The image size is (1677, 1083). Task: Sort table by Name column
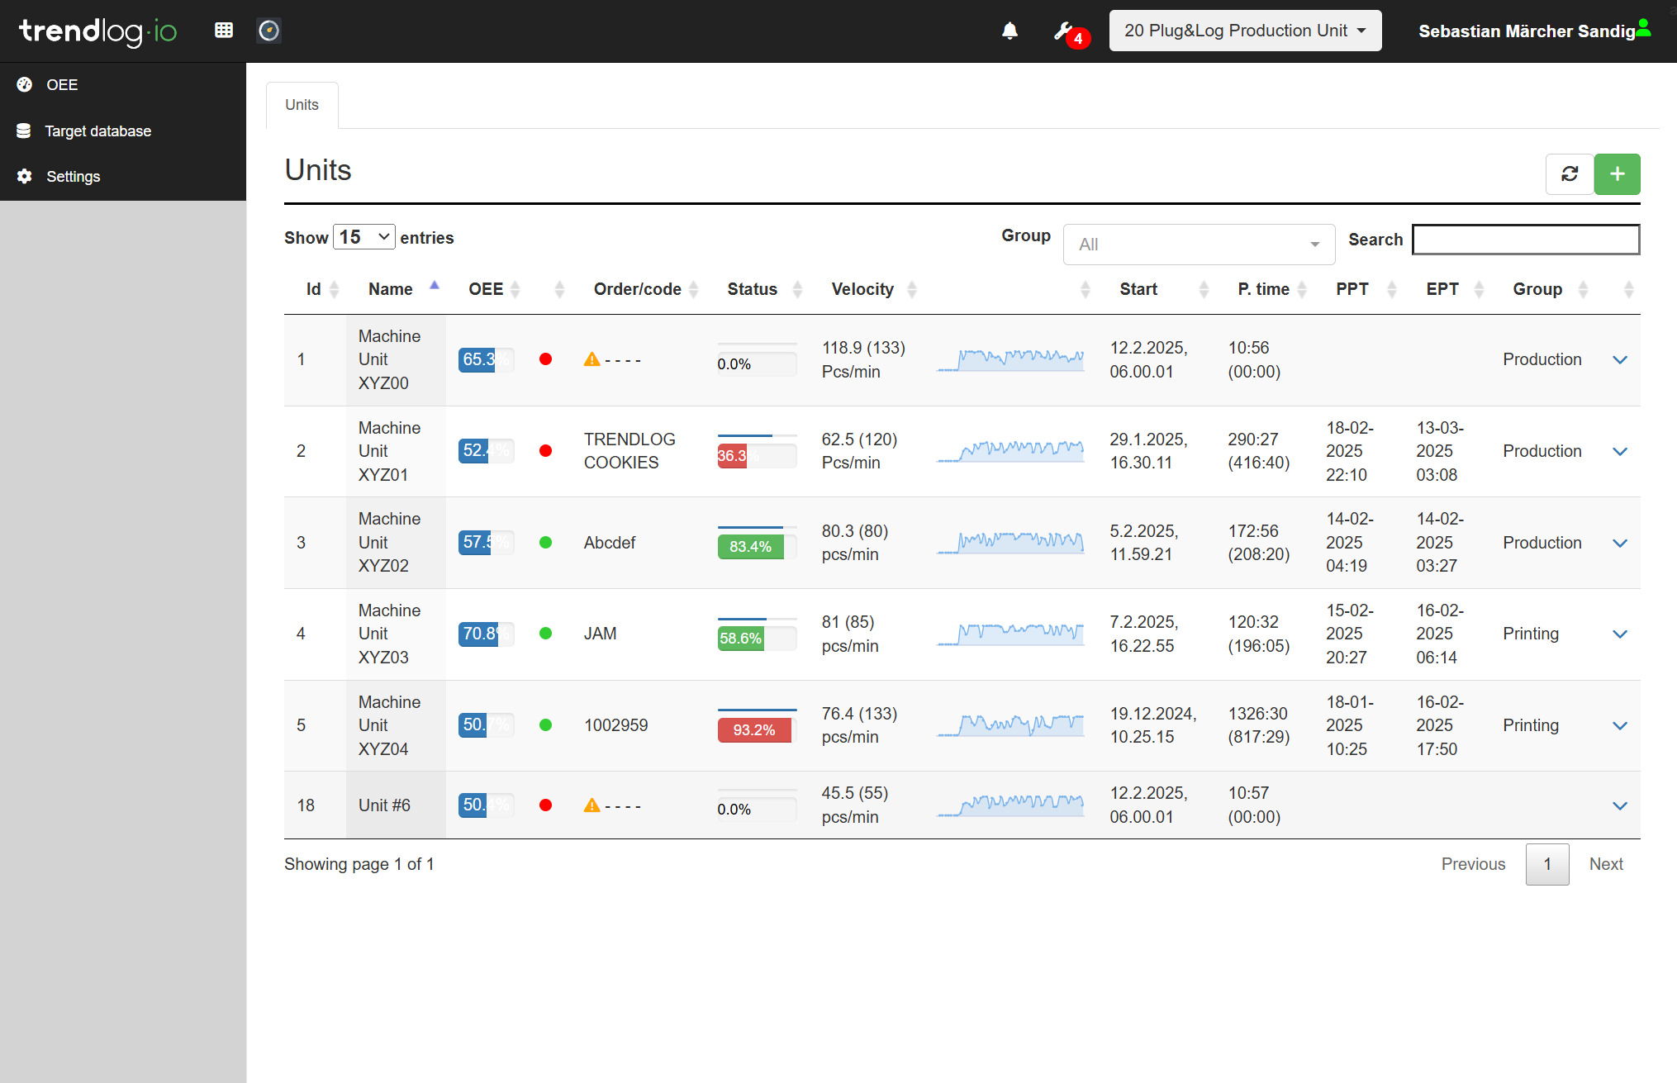point(391,289)
